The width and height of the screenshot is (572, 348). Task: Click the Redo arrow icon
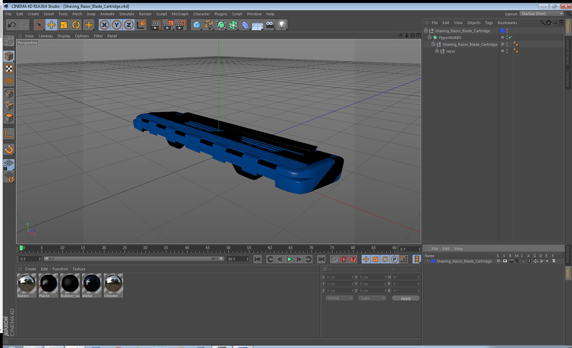23,25
